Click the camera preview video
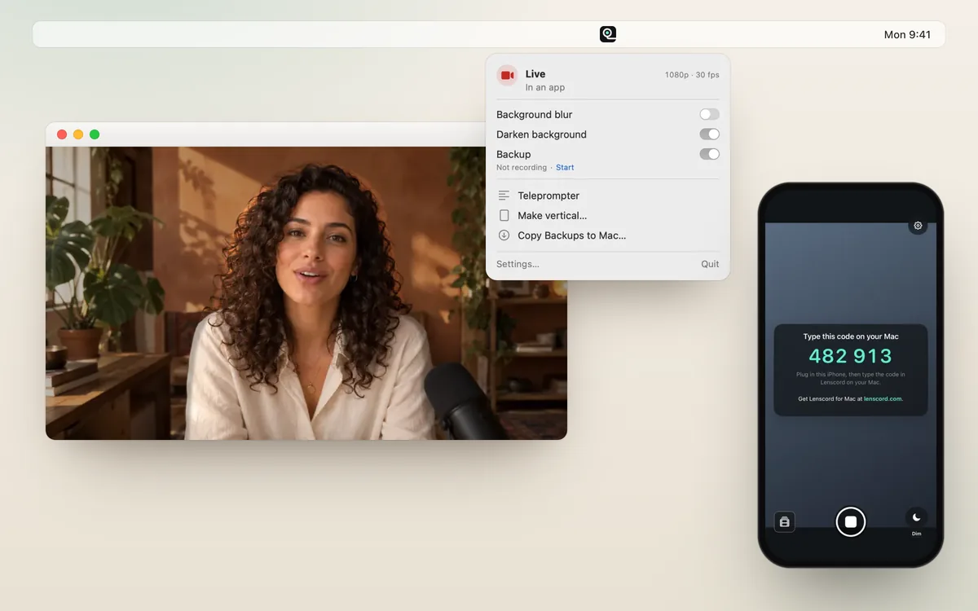 tap(306, 293)
